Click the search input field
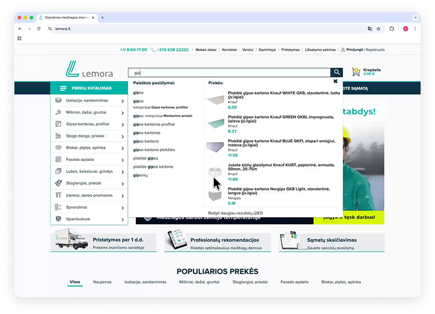The height and width of the screenshot is (314, 435). pos(229,72)
